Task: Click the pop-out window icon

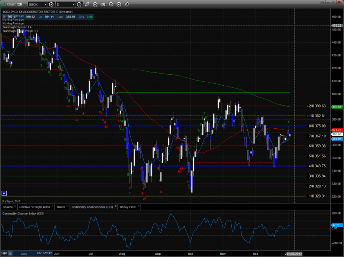Action: [322, 2]
